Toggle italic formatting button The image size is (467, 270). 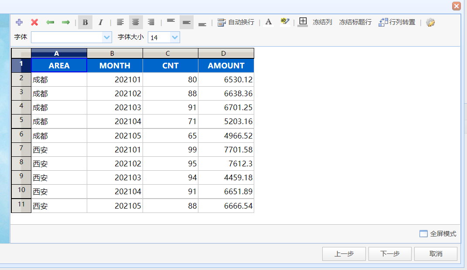[101, 22]
